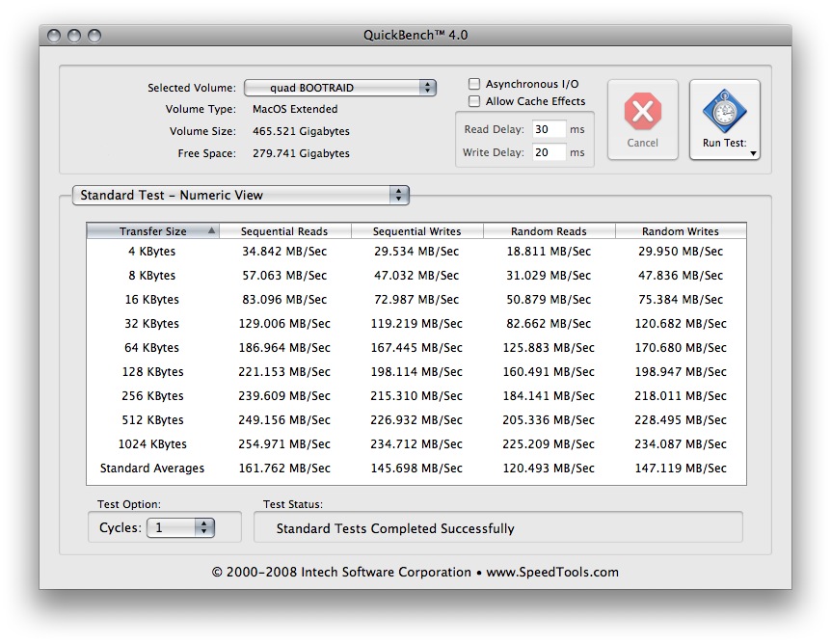Screen dimensions: 831x643
Task: Click the 234.087 MB/Sec random write value
Action: tap(681, 444)
